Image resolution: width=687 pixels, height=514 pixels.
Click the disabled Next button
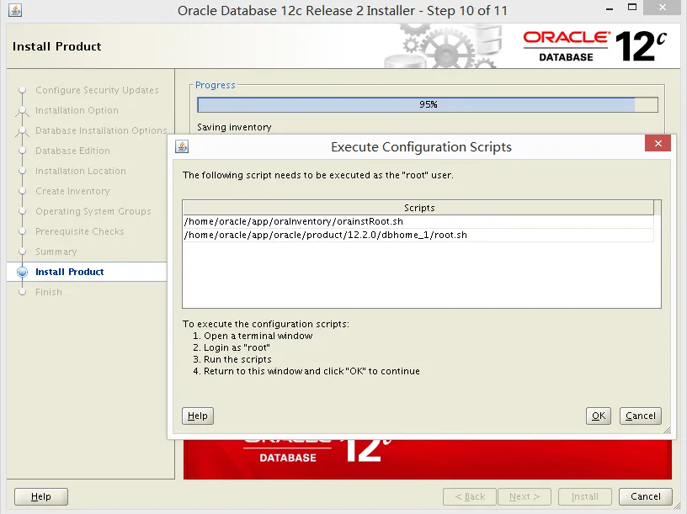[525, 496]
